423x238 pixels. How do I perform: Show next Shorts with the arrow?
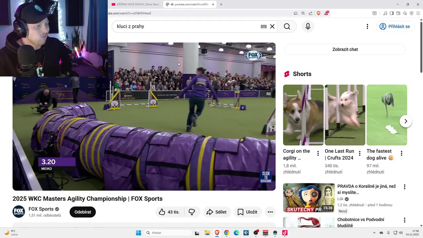click(x=406, y=121)
